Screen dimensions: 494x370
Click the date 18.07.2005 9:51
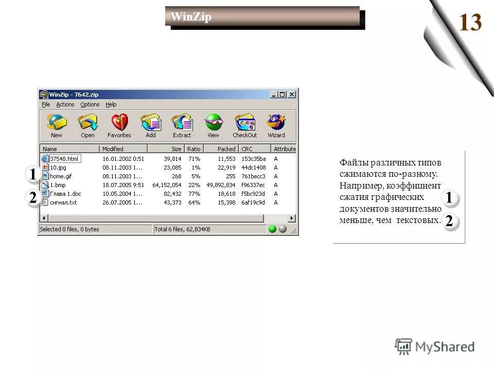click(123, 185)
